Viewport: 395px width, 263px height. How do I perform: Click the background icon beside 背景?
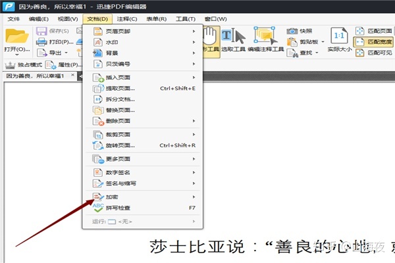click(x=97, y=53)
